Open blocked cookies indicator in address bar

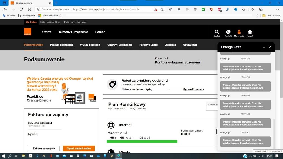(155, 9)
